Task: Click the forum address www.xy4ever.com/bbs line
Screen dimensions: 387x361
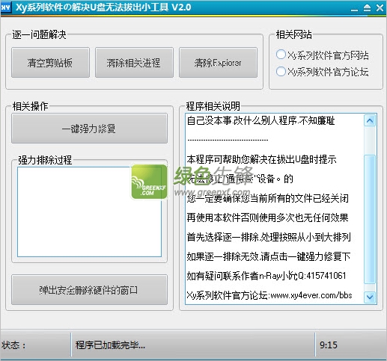Action: [269, 295]
